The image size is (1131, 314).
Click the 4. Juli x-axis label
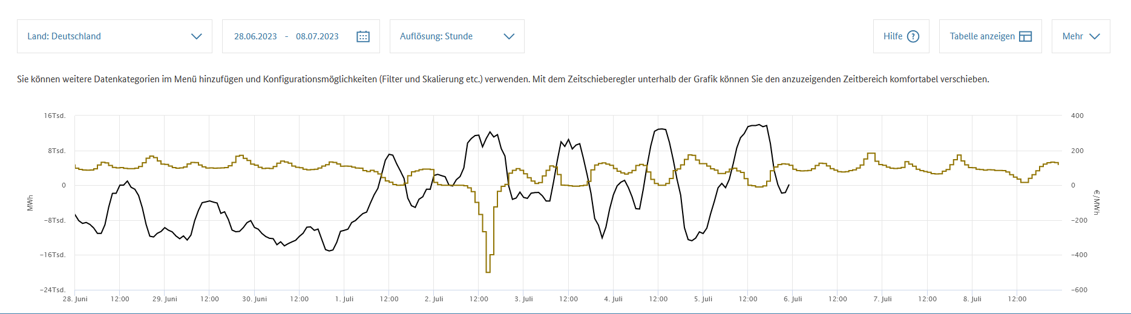[613, 299]
